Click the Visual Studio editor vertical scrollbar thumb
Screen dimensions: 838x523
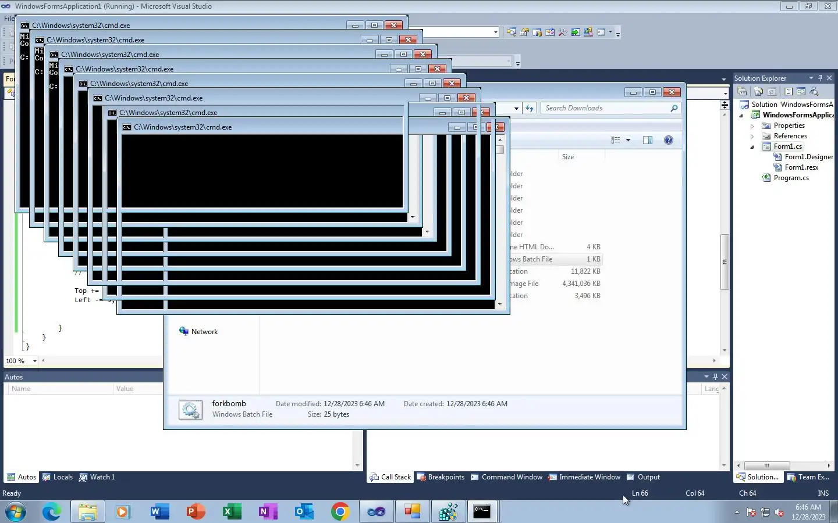[x=725, y=261]
